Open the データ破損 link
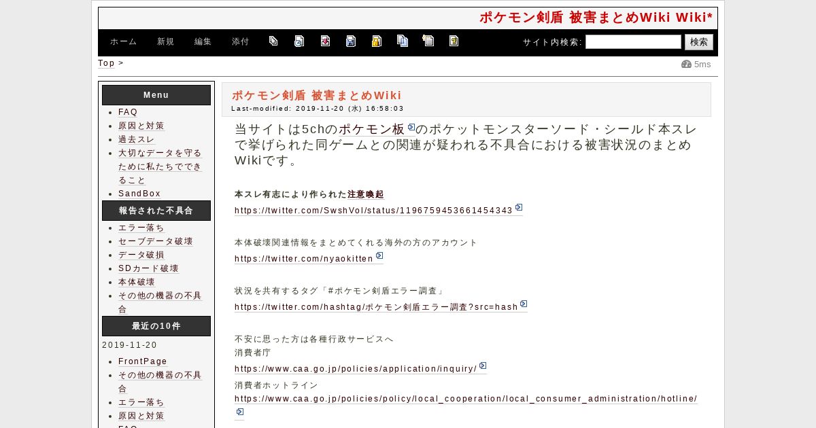816x428 pixels. pos(141,255)
